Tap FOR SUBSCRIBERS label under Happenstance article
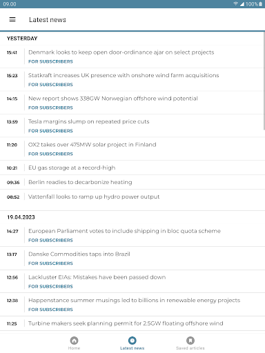265x353 pixels. (x=50, y=310)
